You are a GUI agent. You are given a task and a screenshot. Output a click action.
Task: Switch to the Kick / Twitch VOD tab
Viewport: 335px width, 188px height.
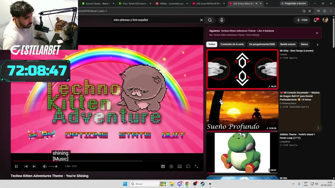135,4
